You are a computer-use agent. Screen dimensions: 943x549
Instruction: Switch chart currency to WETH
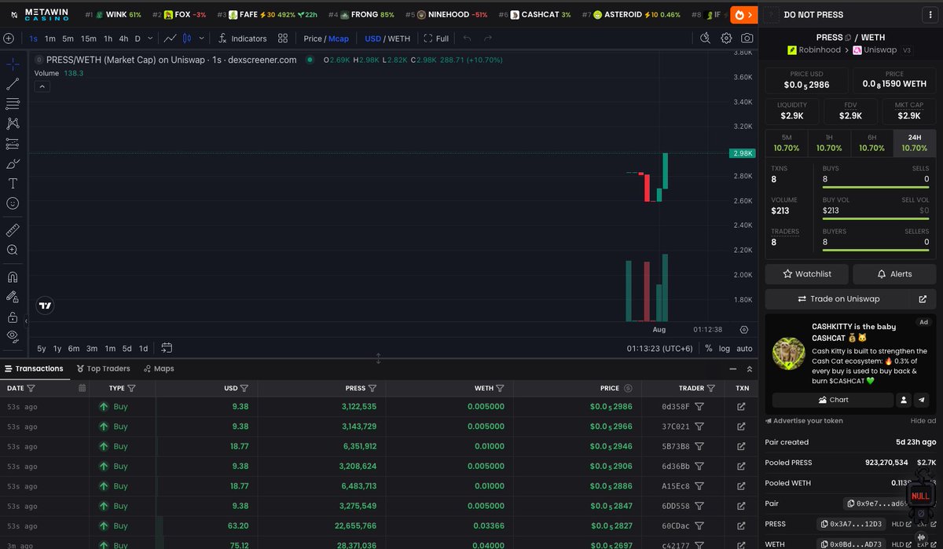(399, 38)
